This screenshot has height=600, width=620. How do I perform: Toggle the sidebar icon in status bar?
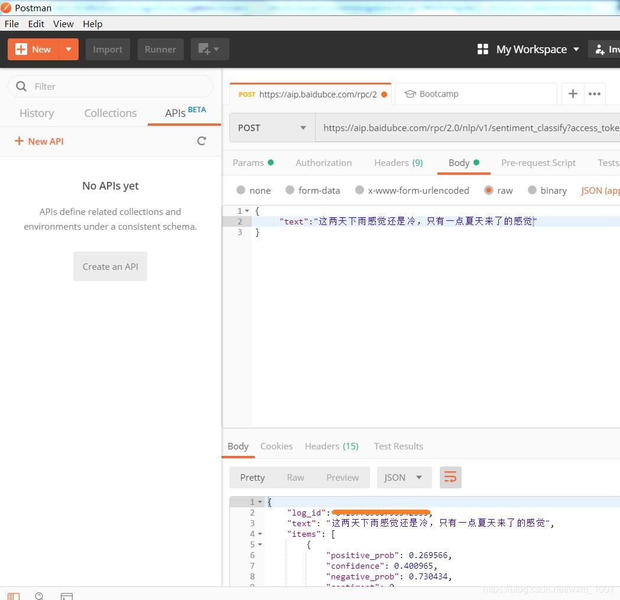[x=14, y=596]
